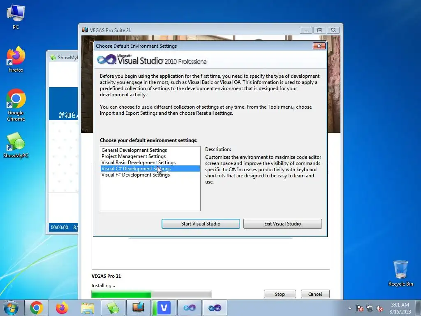Open the Firefox desktop shortcut

pos(16,59)
